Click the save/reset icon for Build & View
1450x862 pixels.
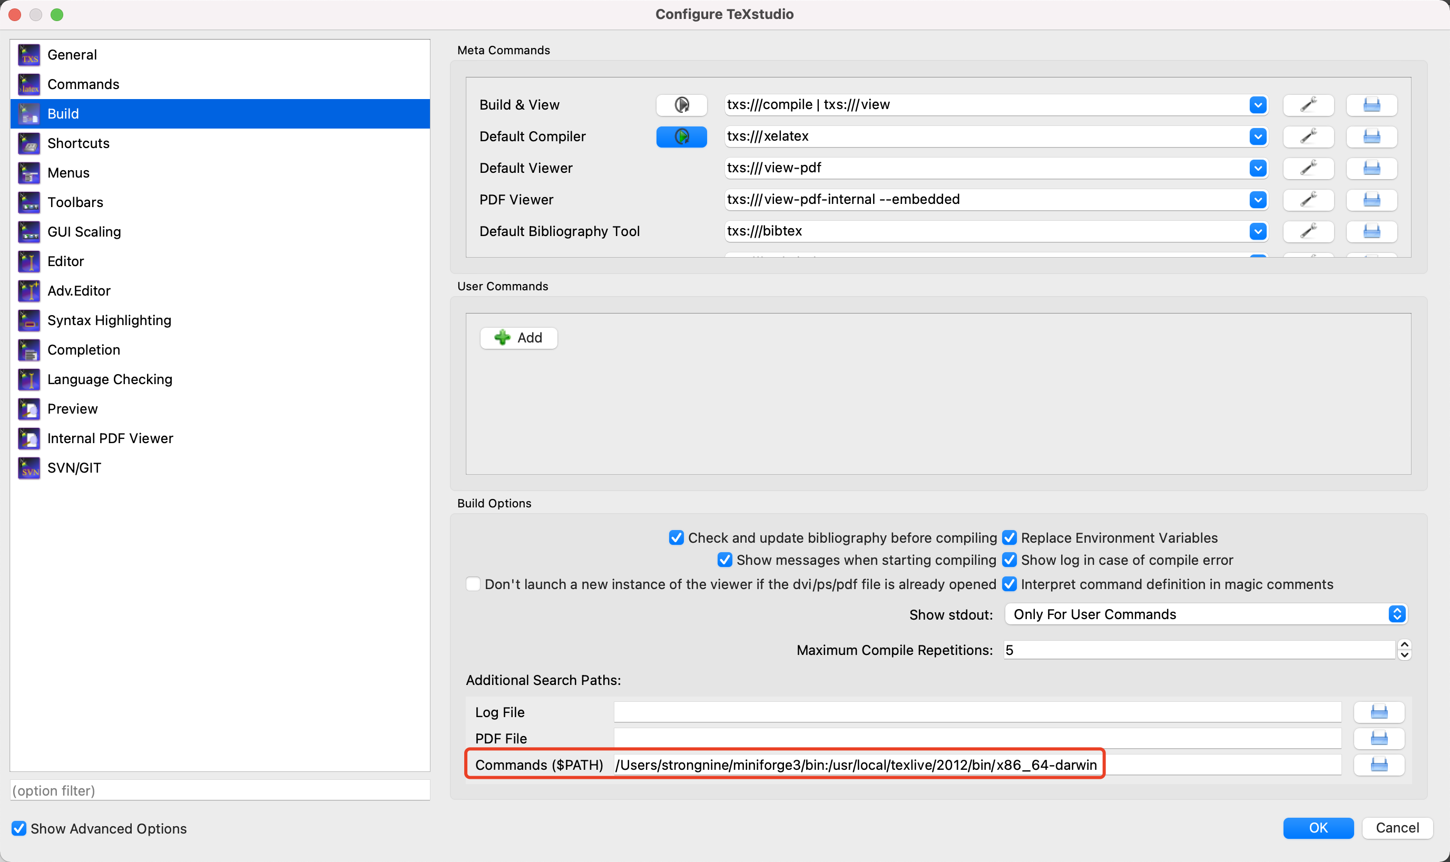(x=1372, y=104)
